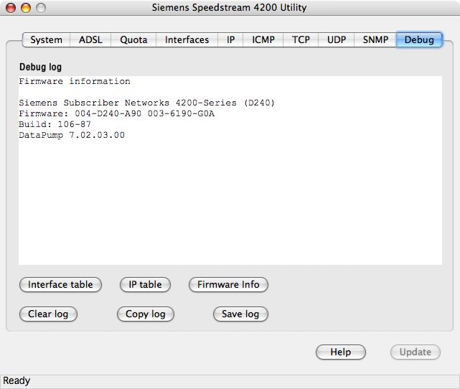Open Help

pyautogui.click(x=341, y=352)
